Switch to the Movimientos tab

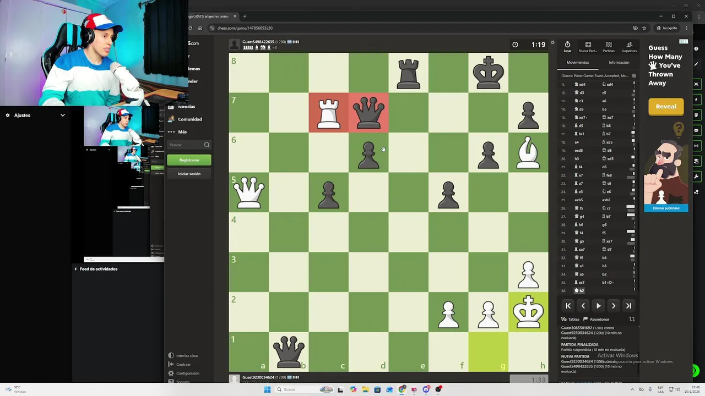[x=578, y=62]
